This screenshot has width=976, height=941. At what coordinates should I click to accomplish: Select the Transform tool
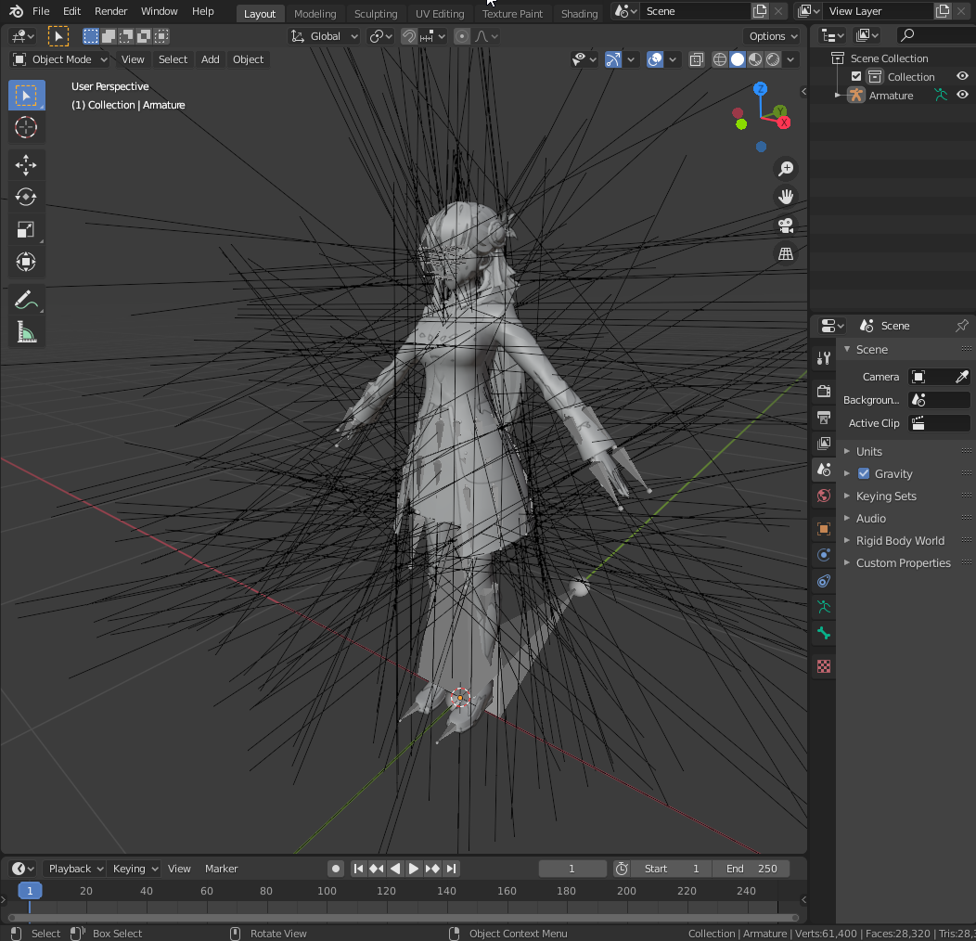pyautogui.click(x=26, y=263)
